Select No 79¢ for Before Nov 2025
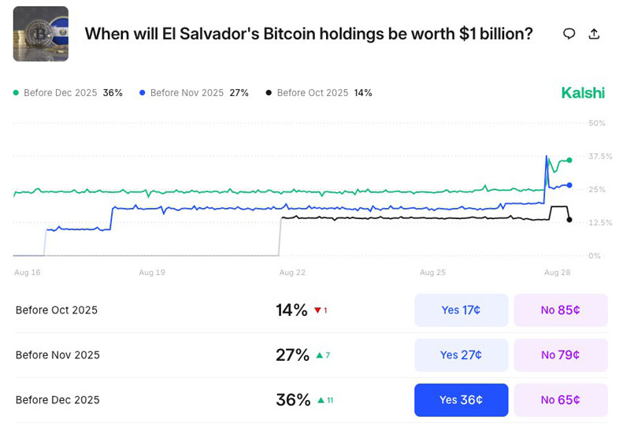Screen dimensions: 630x434 click(560, 355)
